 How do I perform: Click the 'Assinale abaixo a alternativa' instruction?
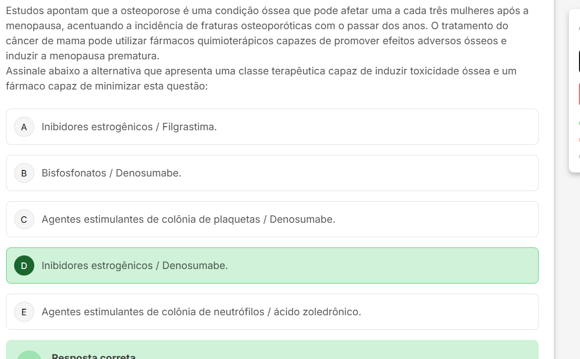pyautogui.click(x=261, y=78)
